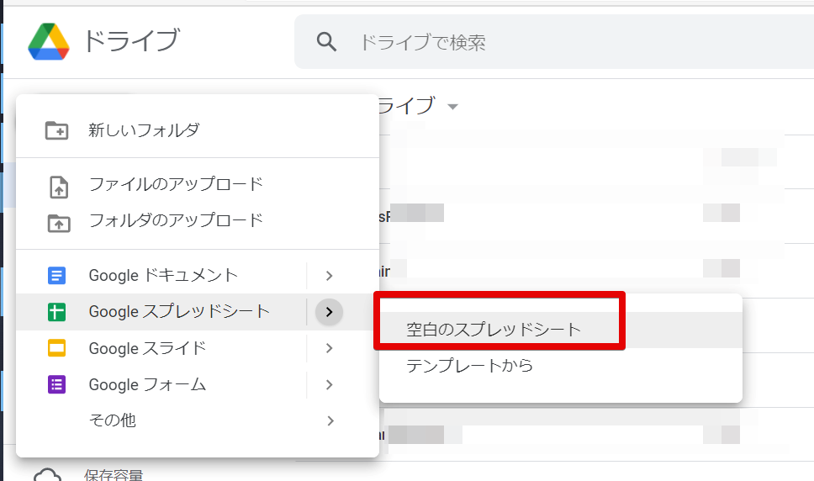Image resolution: width=814 pixels, height=481 pixels.
Task: Select Google ドキュメント item
Action: tap(163, 276)
